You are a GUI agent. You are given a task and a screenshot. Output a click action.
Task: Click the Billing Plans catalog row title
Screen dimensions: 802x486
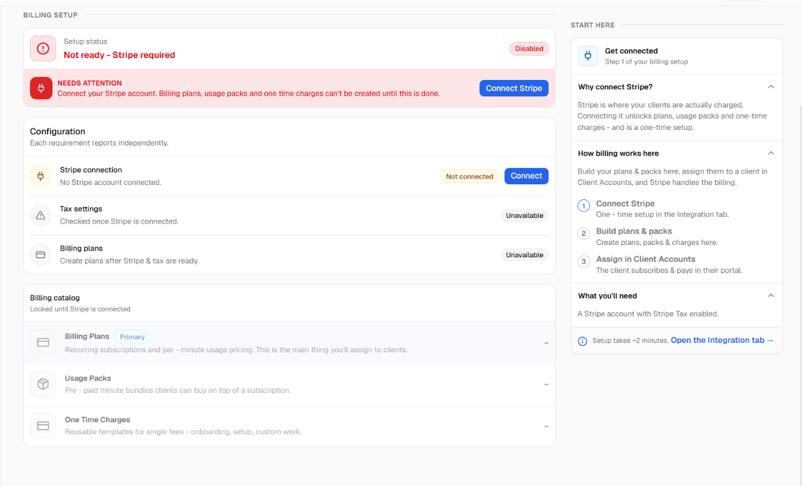point(87,336)
